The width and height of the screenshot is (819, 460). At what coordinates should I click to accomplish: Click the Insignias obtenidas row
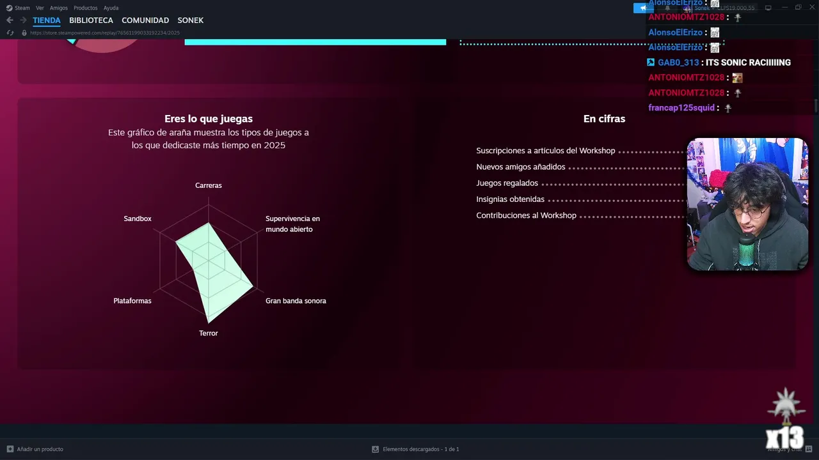tap(580, 199)
